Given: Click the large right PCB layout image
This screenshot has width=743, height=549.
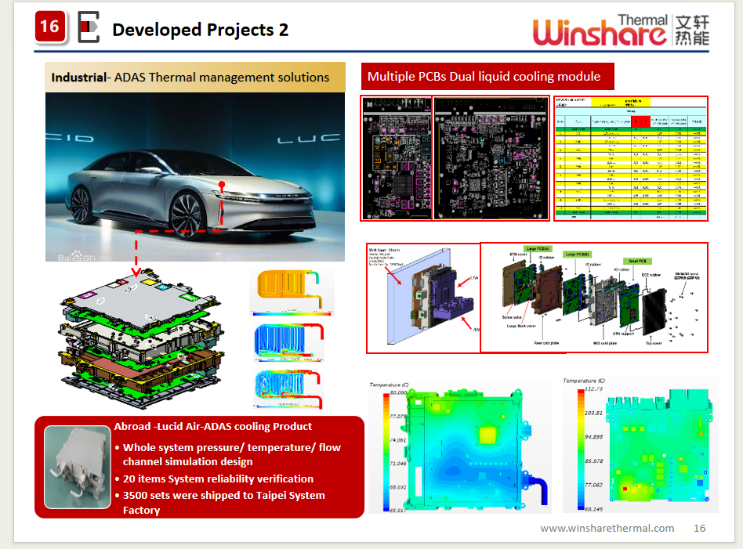Looking at the screenshot, I should (491, 158).
